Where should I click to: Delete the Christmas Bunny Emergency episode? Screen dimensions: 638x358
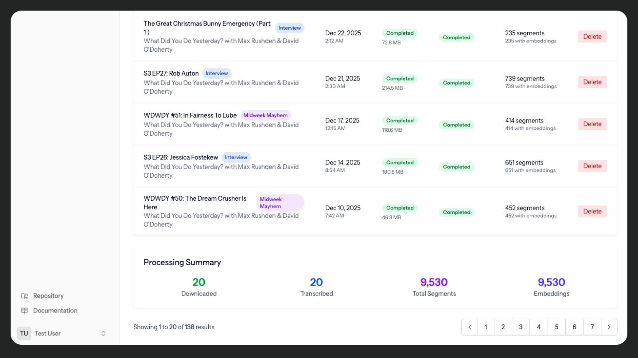pos(592,37)
